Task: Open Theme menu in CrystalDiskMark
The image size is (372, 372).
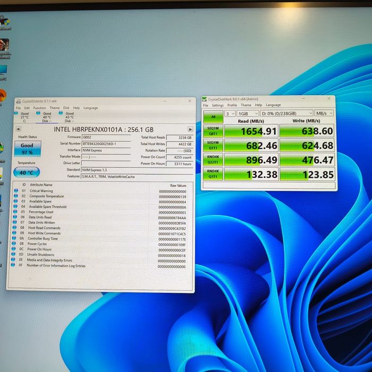Action: [246, 105]
